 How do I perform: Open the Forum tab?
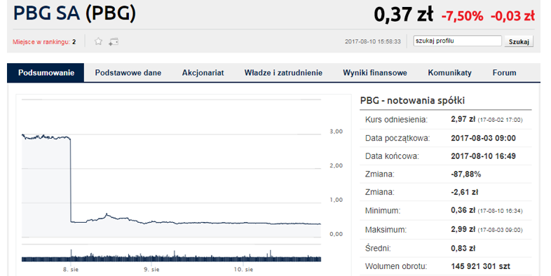[x=504, y=73]
